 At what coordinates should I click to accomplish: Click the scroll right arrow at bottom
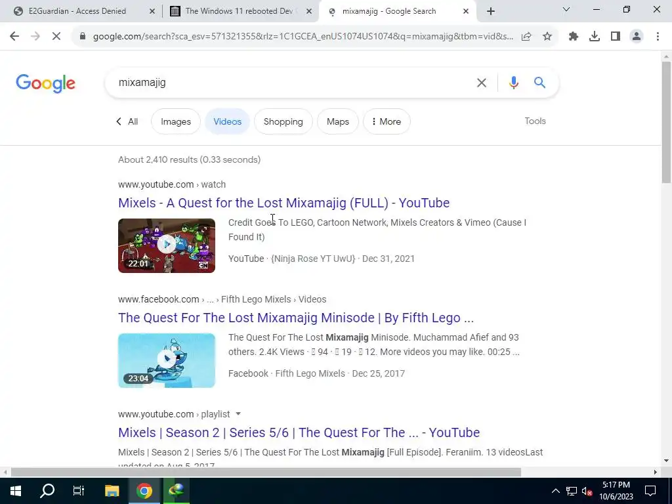click(x=656, y=472)
